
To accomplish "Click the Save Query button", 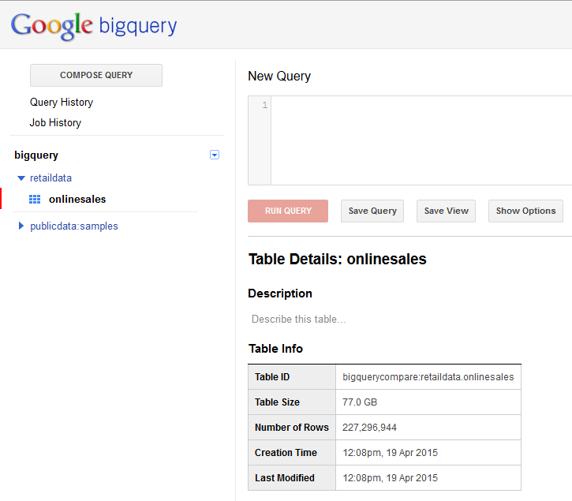I will 372,211.
